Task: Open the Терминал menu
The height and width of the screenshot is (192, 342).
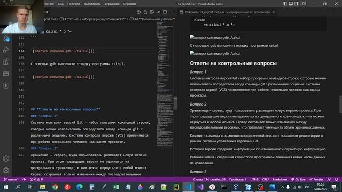Action: pyautogui.click(x=112, y=4)
